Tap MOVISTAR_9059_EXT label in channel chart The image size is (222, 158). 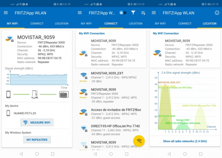point(169,83)
